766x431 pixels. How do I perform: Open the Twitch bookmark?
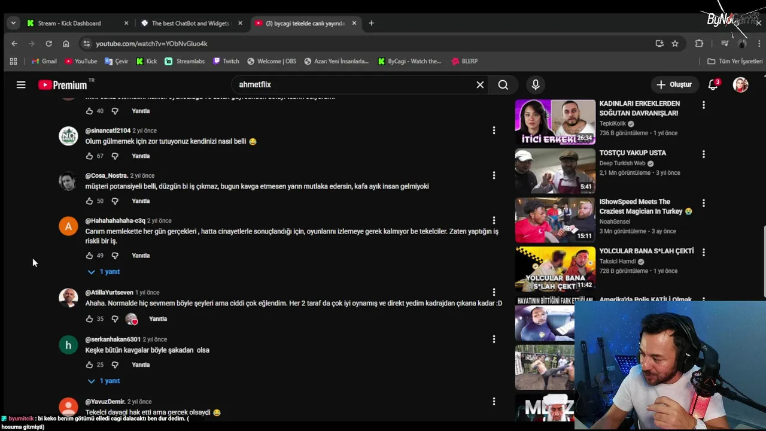[x=225, y=61]
